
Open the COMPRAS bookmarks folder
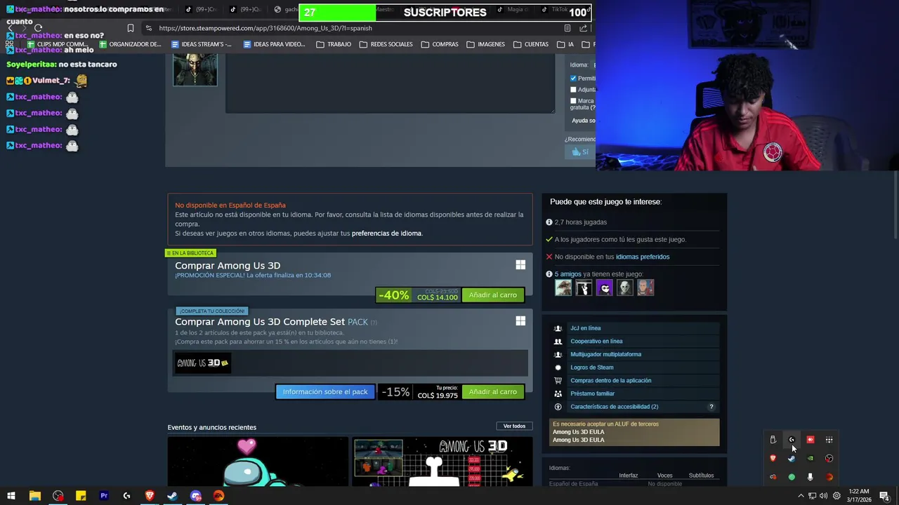point(440,44)
